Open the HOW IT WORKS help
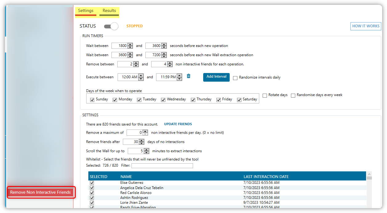Screen dimensions: 387x213 click(366, 26)
